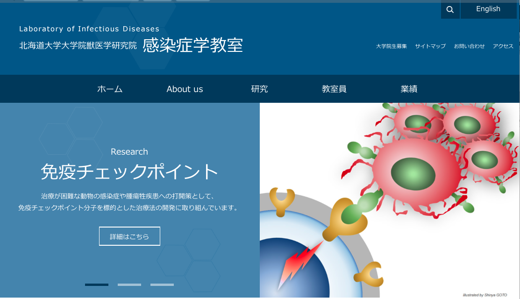The image size is (520, 299).
Task: Open the 大学院生募集 link
Action: click(x=392, y=46)
